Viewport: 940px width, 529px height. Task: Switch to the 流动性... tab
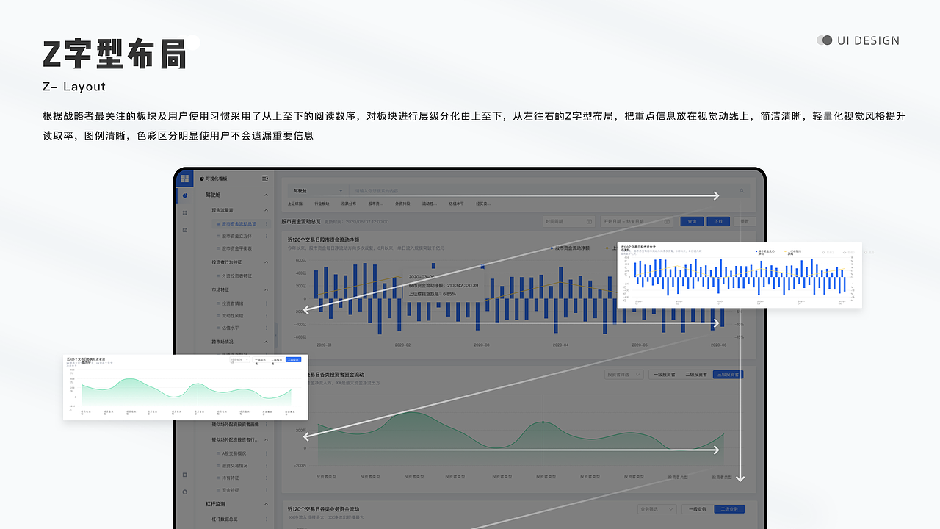click(x=430, y=204)
